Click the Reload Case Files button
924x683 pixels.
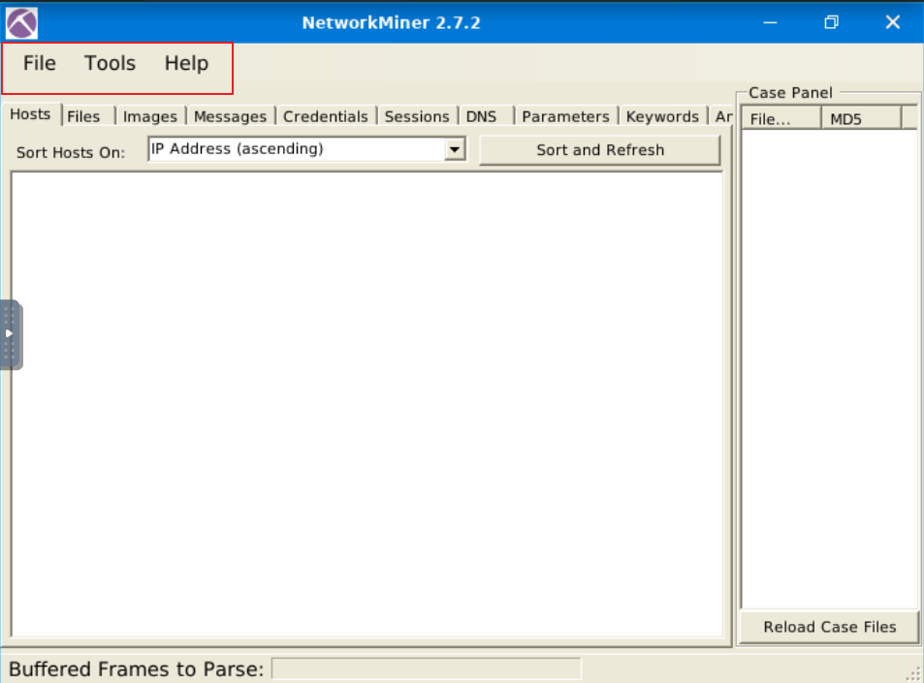830,627
